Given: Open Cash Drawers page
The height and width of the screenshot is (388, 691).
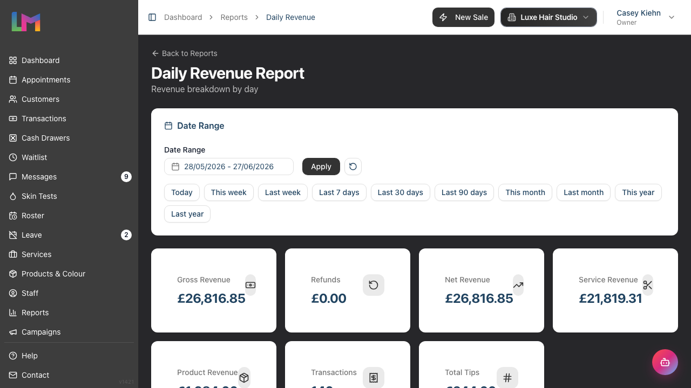Looking at the screenshot, I should pyautogui.click(x=69, y=138).
